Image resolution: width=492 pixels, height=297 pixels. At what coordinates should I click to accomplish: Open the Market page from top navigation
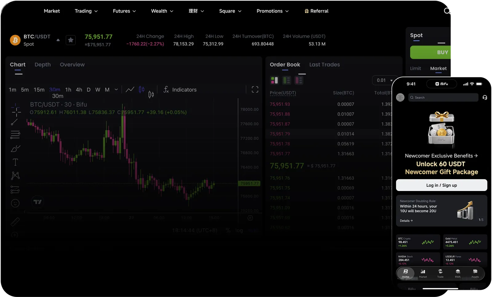pyautogui.click(x=52, y=11)
